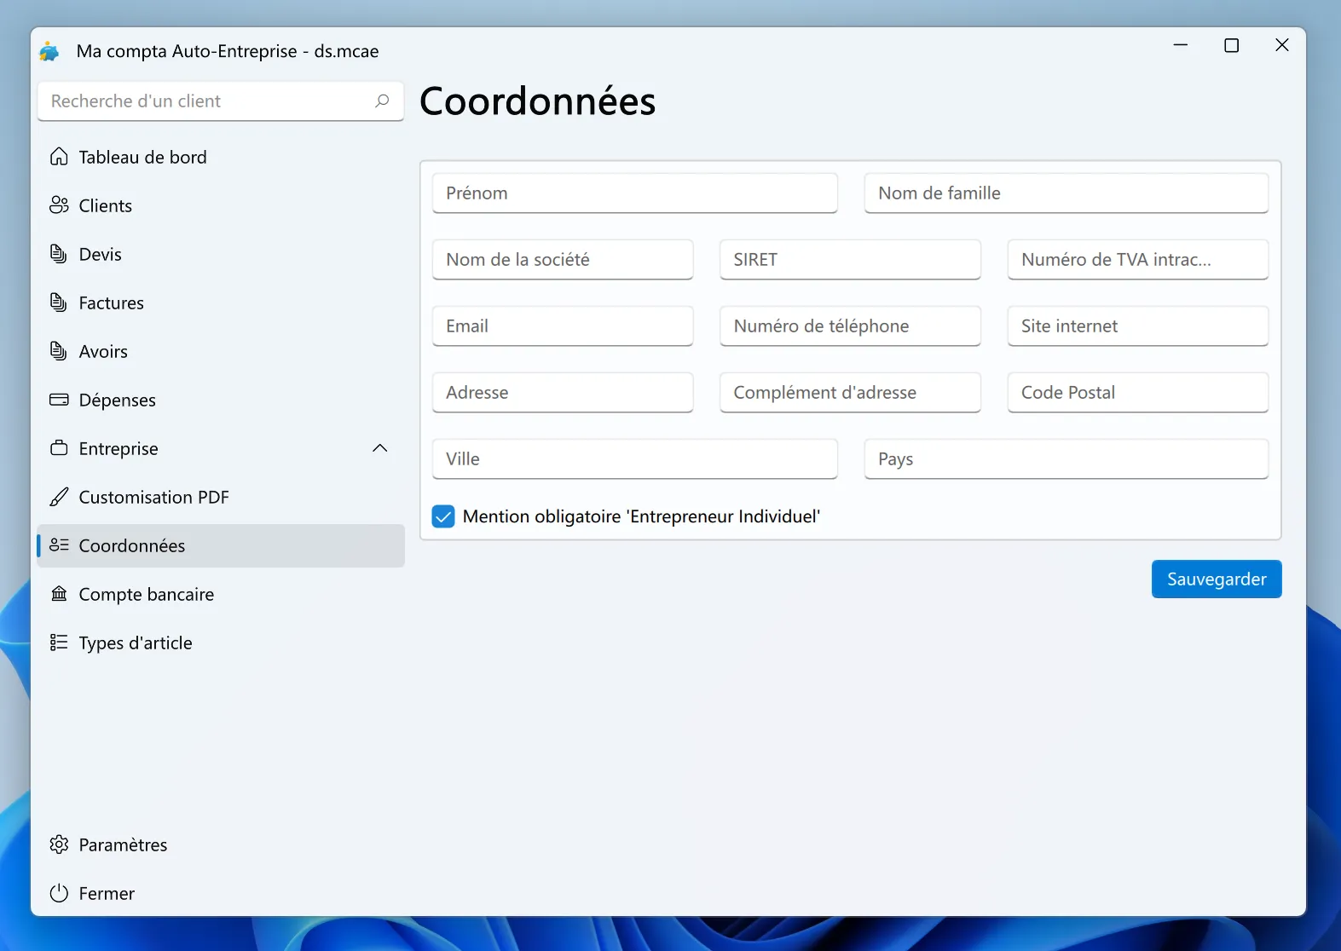This screenshot has height=951, width=1341.
Task: Minimize the Ma compta window
Action: 1181,45
